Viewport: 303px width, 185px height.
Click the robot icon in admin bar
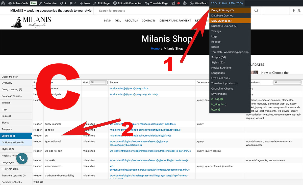click(185, 3)
